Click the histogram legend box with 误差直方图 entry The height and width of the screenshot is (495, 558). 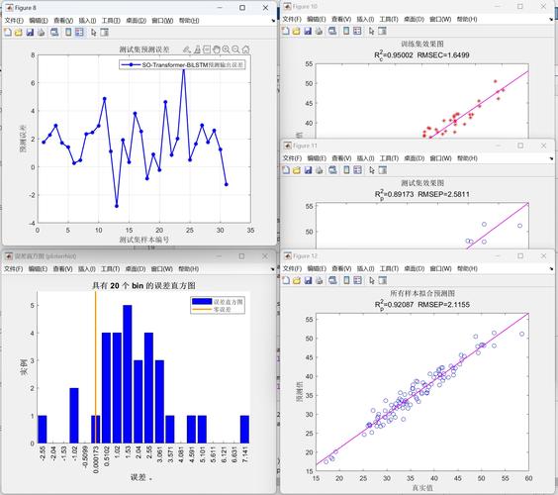pyautogui.click(x=218, y=305)
